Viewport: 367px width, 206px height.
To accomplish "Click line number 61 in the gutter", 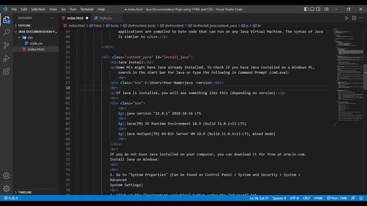I will point(68,103).
